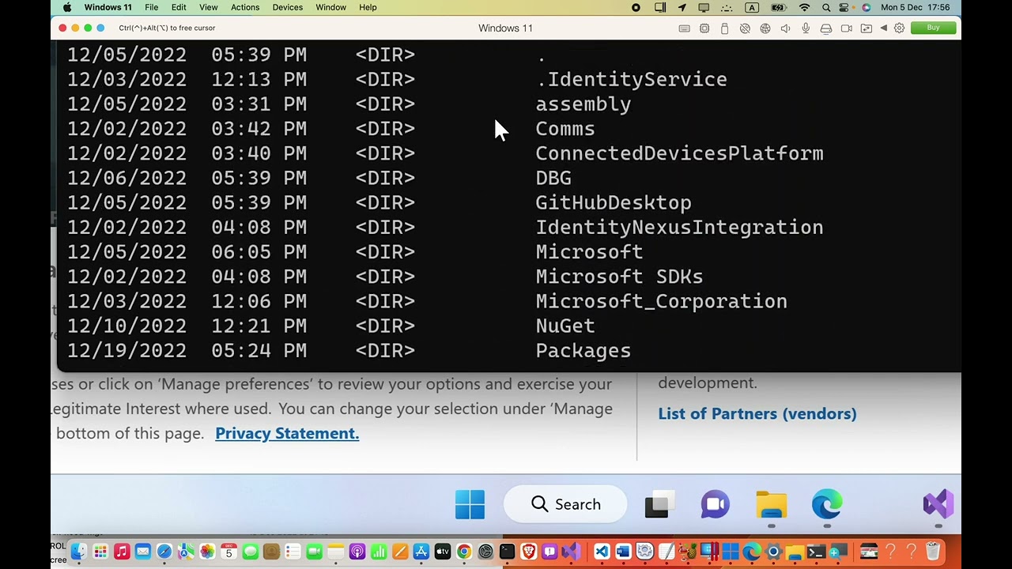Viewport: 1012px width, 569px height.
Task: Open the Apple menu
Action: click(67, 7)
